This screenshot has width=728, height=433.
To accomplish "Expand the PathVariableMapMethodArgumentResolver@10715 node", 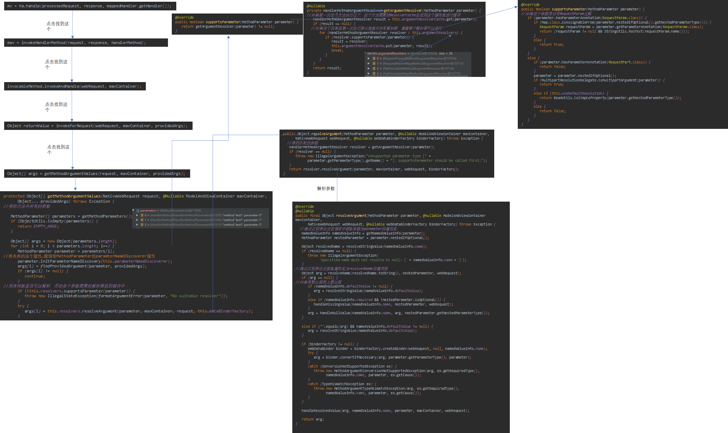I will click(x=369, y=73).
